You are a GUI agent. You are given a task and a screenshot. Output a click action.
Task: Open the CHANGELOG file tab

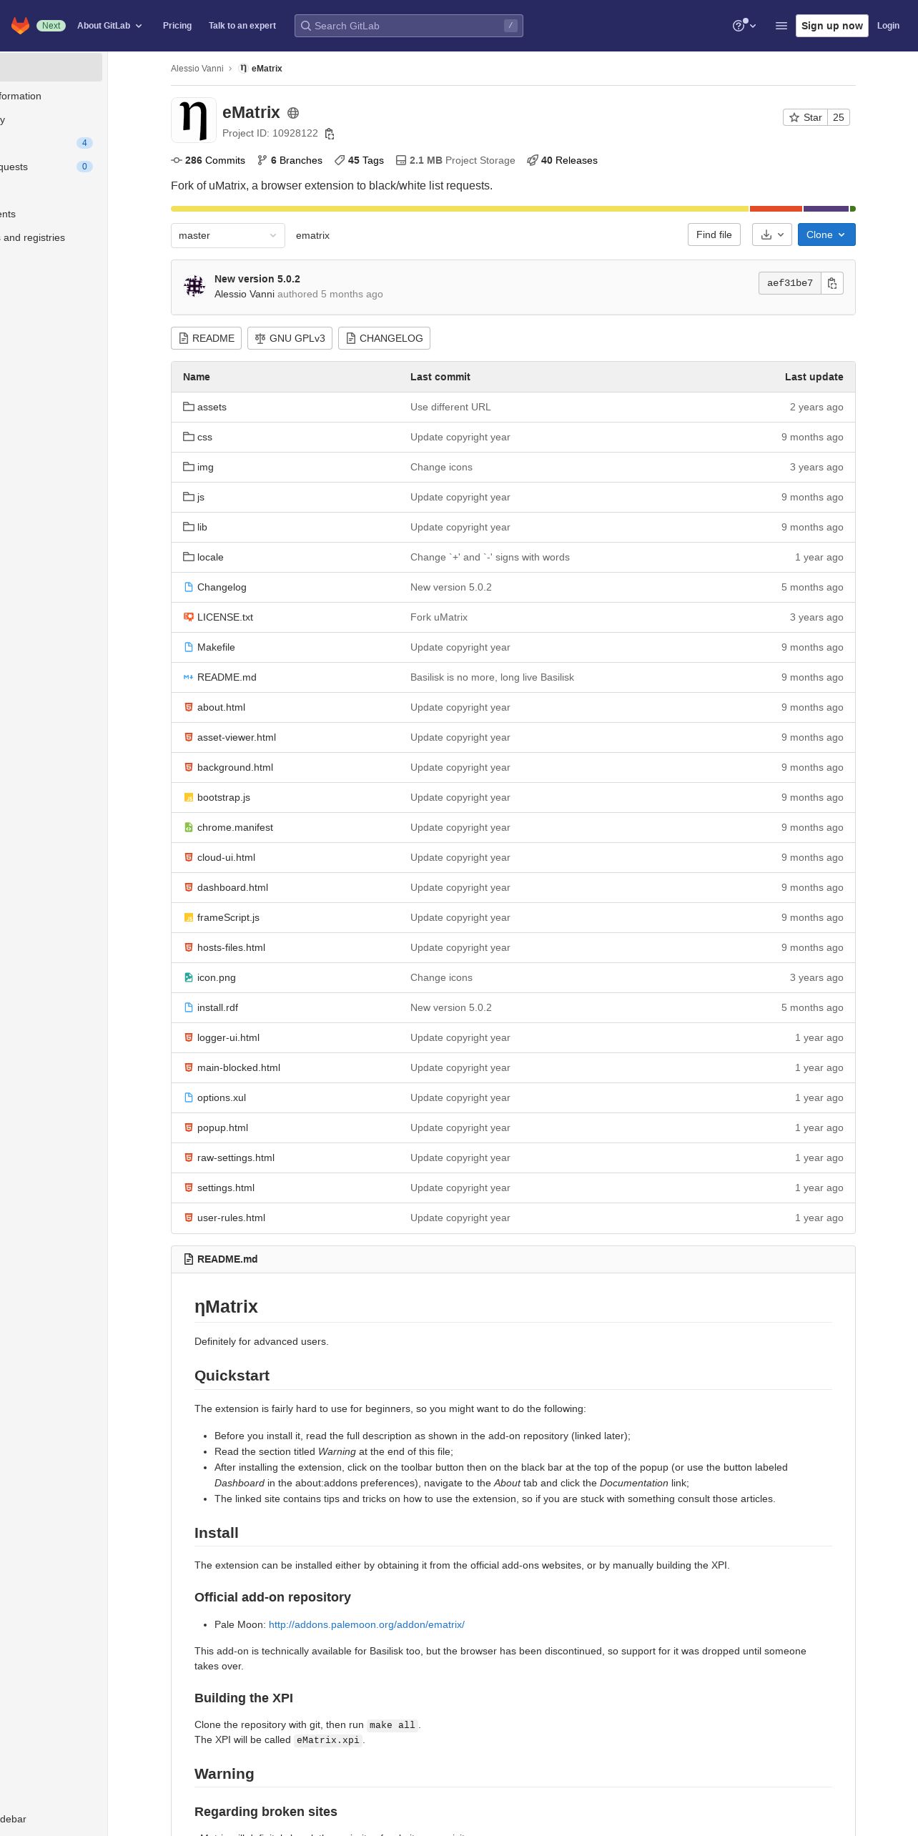384,338
